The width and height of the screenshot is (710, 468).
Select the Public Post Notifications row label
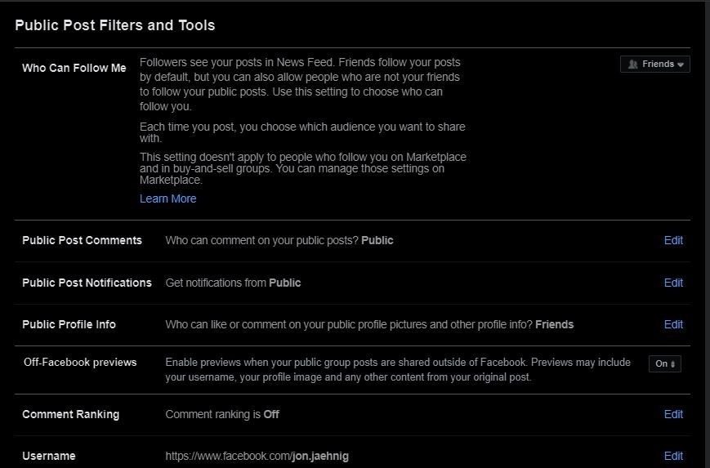point(87,283)
